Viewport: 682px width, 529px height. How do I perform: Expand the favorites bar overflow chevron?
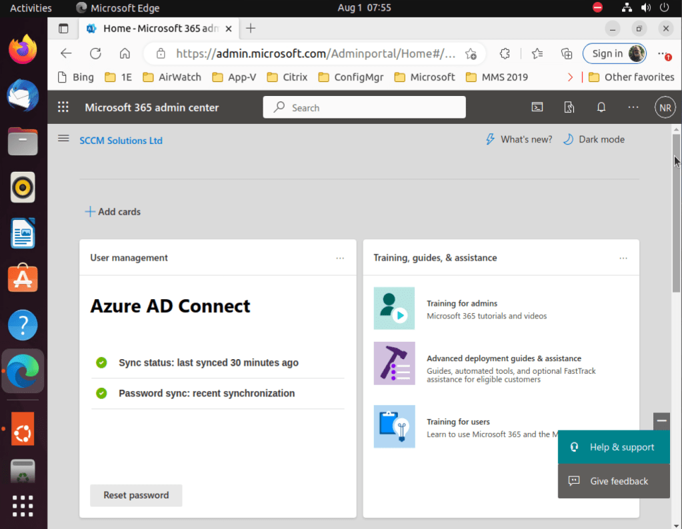coord(570,77)
